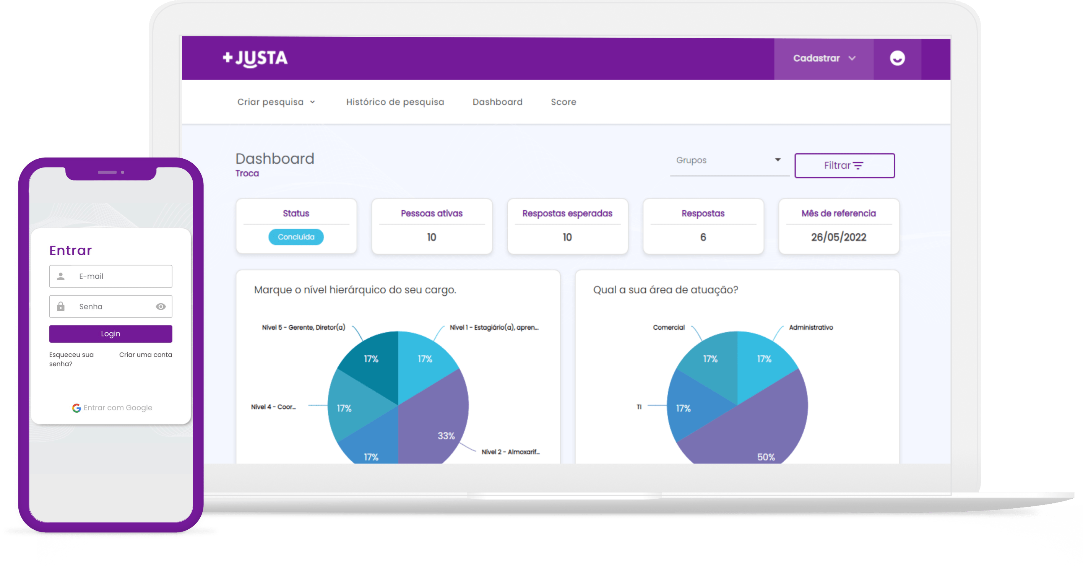Viewport: 1083px width, 566px height.
Task: Click the Nível 4 17% pie slice
Action: [x=351, y=406]
